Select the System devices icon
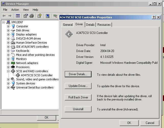The image size is (164, 128). (x=13, y=83)
